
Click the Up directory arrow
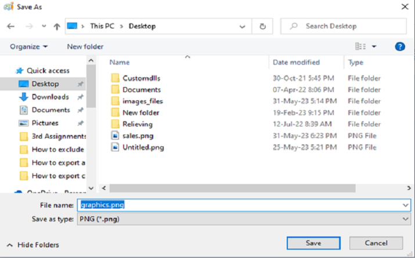(x=56, y=26)
